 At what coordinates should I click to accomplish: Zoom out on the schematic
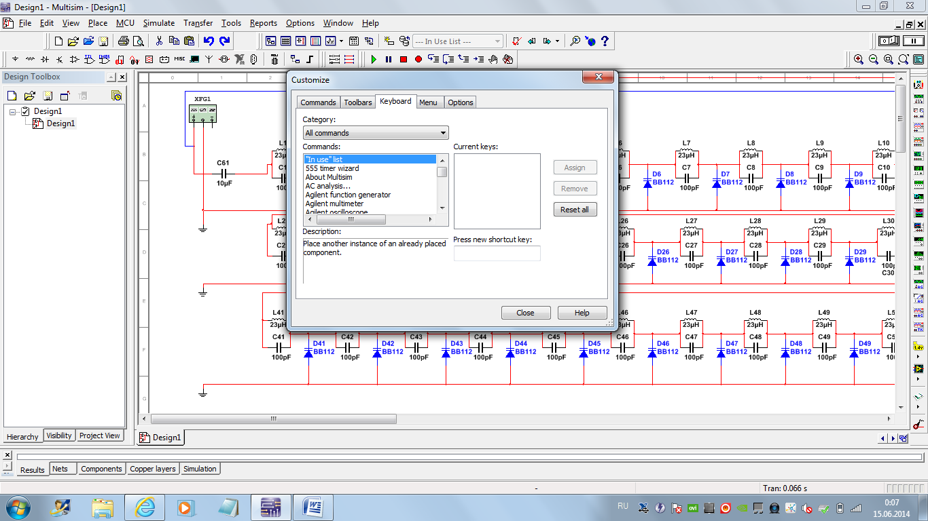[x=874, y=59]
